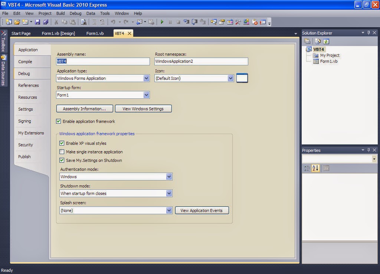Open the Debug menu
This screenshot has height=274, width=380.
click(75, 13)
